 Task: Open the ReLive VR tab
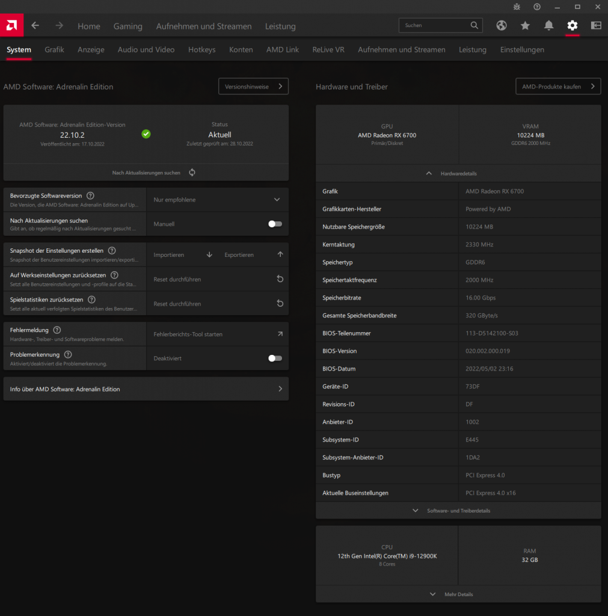(328, 50)
